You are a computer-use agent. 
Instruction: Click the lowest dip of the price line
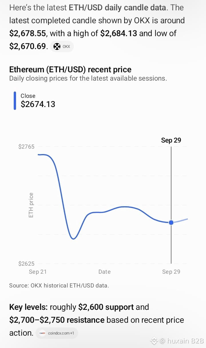click(x=74, y=238)
